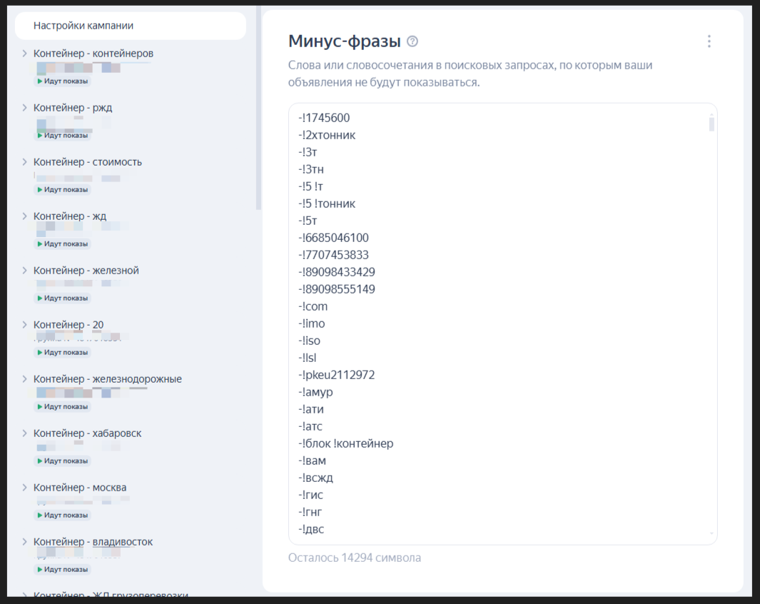This screenshot has width=760, height=604.
Task: Click the play status icon under Контейнер - 20
Action: (40, 353)
